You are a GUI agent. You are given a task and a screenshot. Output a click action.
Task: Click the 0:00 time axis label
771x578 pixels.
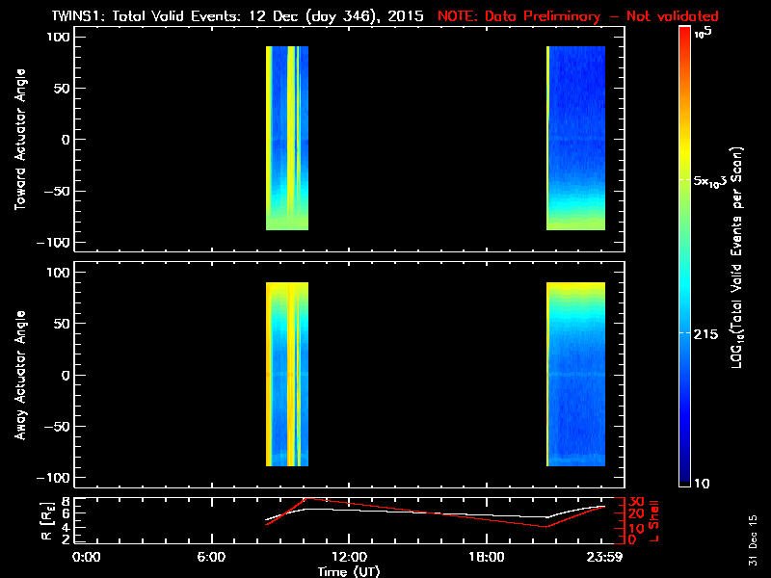coord(87,557)
